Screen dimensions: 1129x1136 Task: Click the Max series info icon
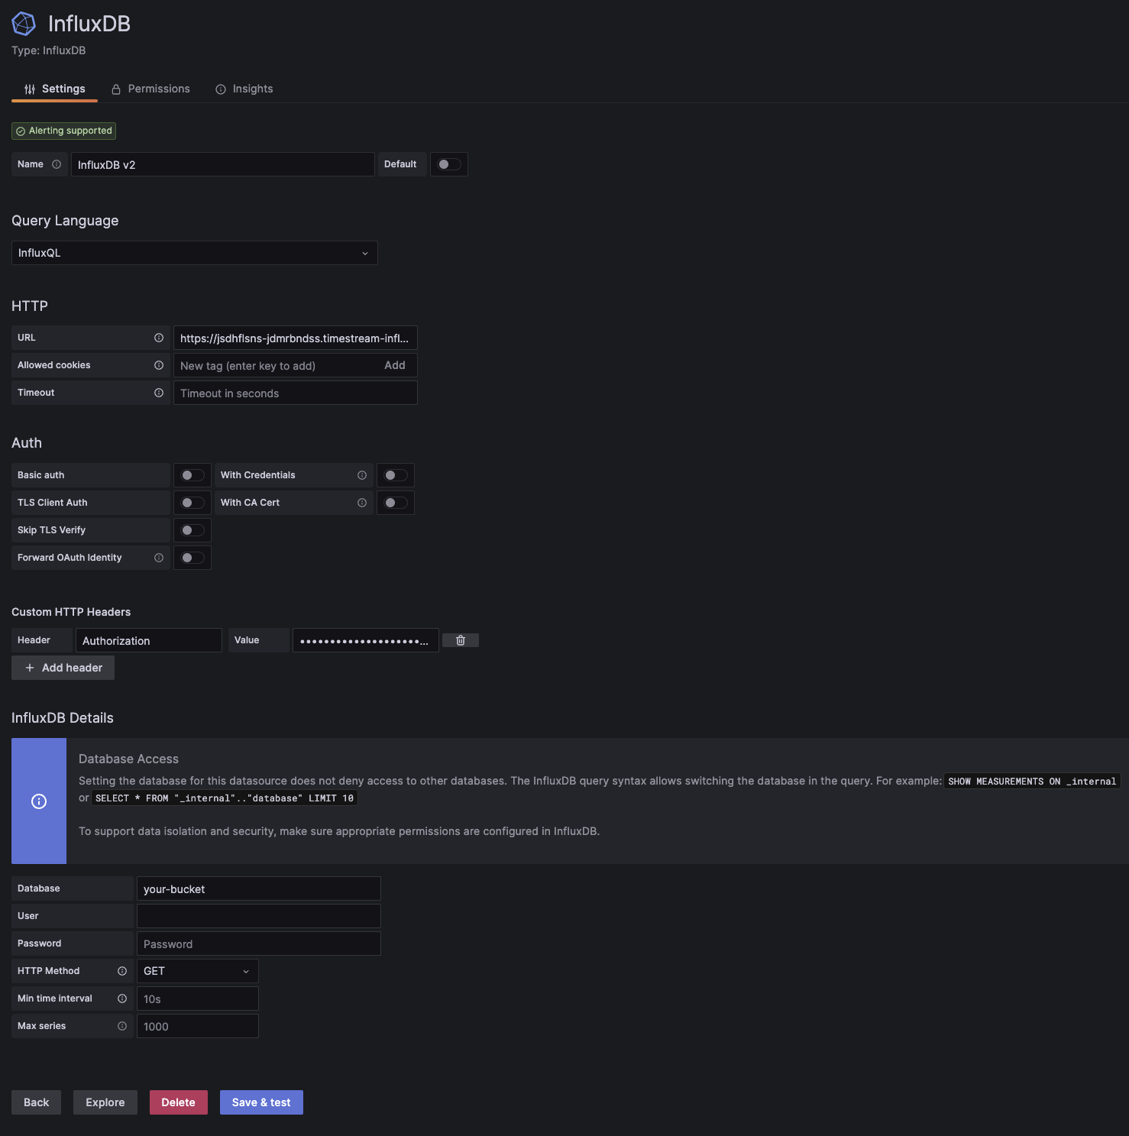coord(122,1026)
